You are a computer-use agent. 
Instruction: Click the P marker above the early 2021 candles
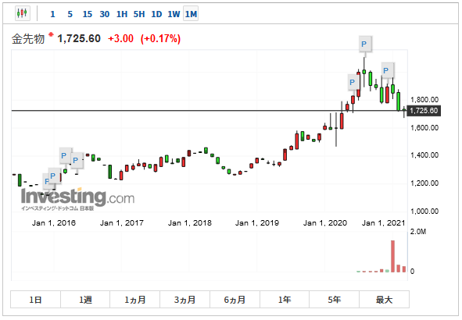tap(387, 70)
